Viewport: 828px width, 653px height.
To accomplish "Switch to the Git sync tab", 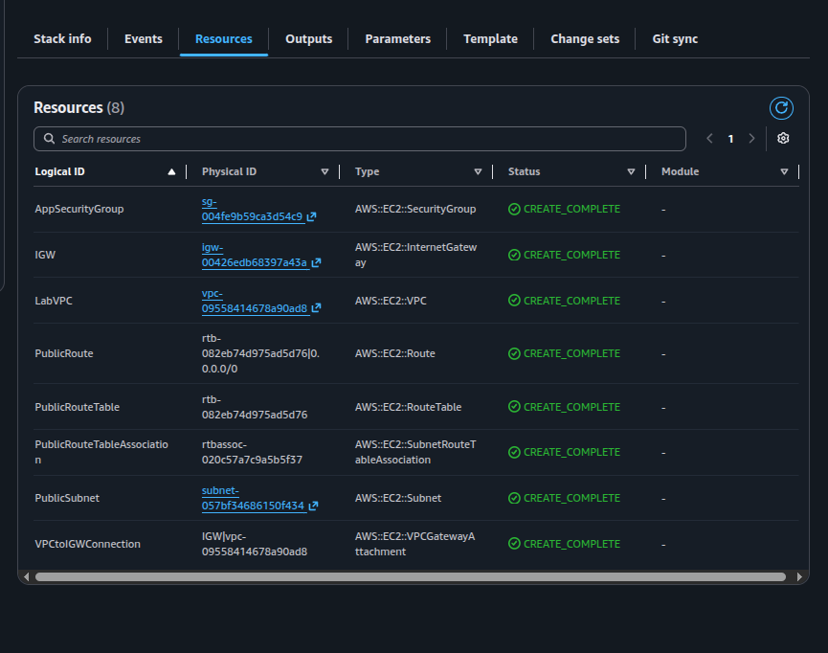I will point(675,39).
